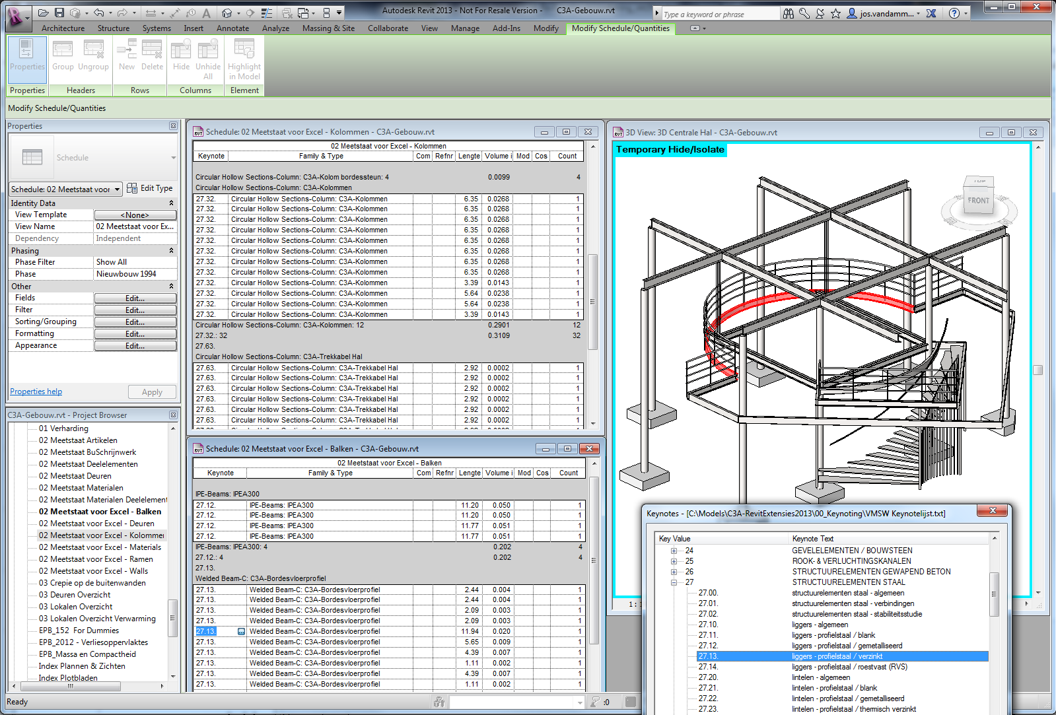Click the Open file icon
This screenshot has width=1056, height=715.
coord(44,13)
